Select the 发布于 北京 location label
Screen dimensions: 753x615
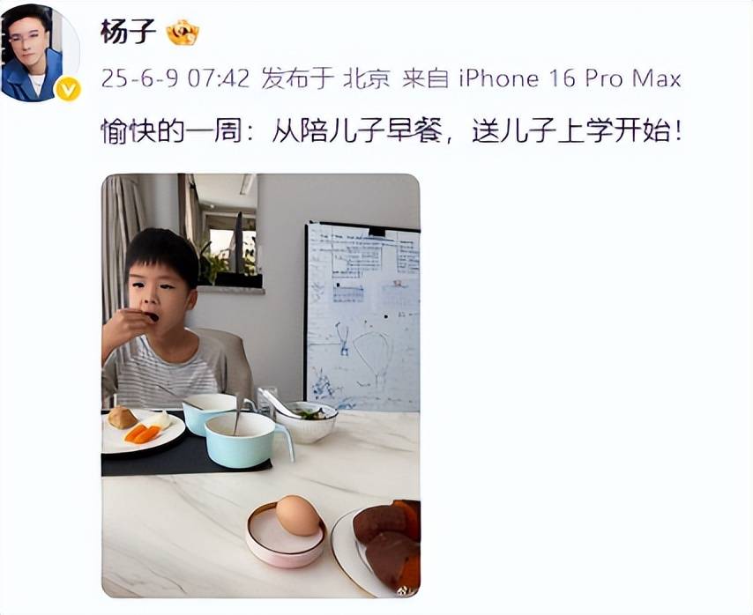click(x=325, y=78)
